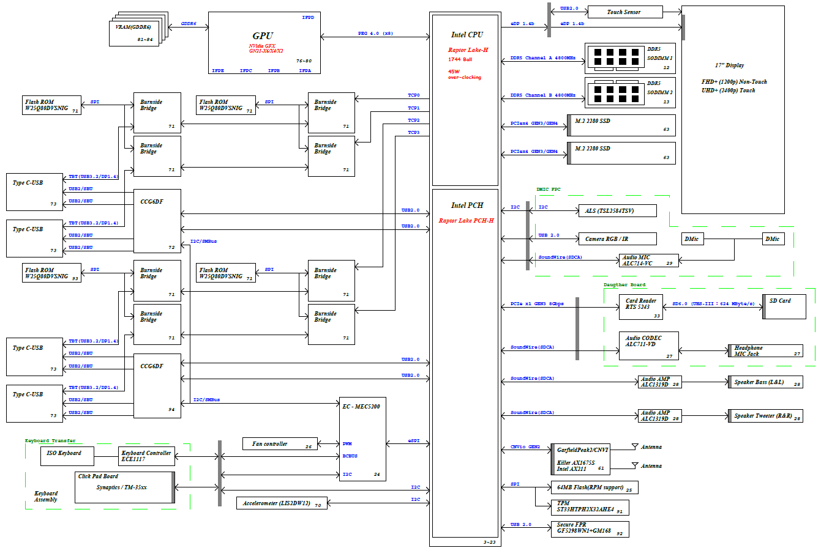Image resolution: width=821 pixels, height=548 pixels.
Task: Click the '45W over-clocking' note
Action: (x=465, y=74)
